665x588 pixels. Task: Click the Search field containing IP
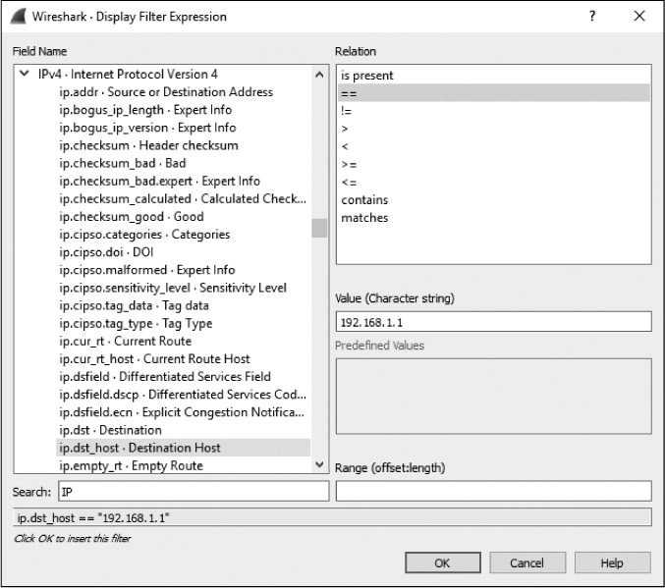(x=194, y=491)
